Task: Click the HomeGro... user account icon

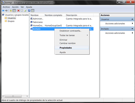Action: [x=32, y=25]
